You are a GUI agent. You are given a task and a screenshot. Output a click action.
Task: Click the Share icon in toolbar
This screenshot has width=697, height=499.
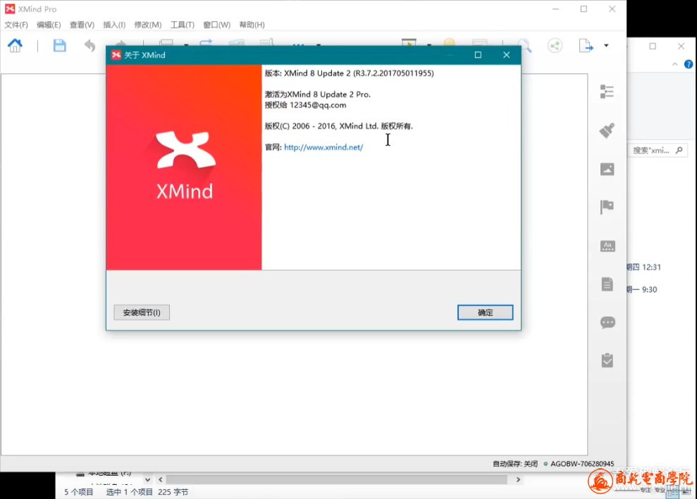555,46
